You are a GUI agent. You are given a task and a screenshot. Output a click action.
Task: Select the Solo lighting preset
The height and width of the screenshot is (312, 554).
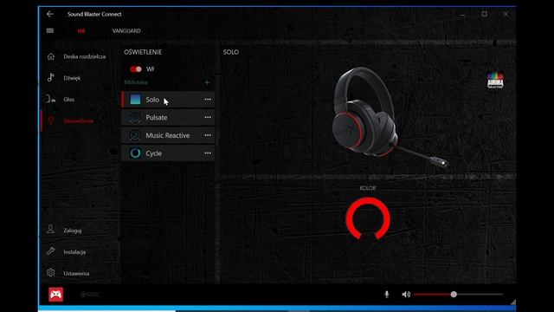[x=168, y=100]
